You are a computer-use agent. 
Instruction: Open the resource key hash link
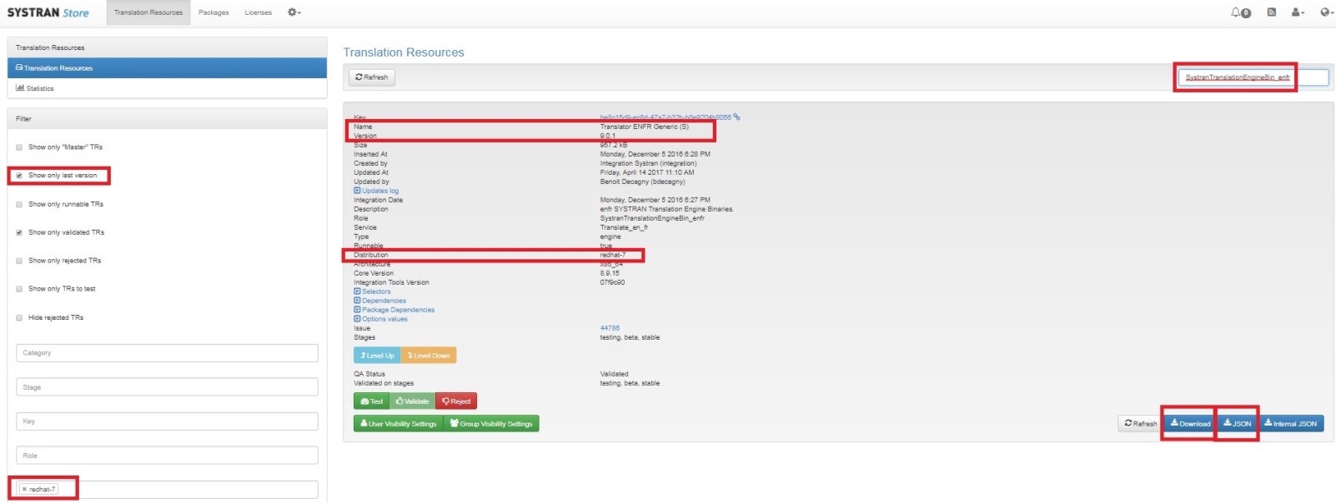(x=665, y=117)
